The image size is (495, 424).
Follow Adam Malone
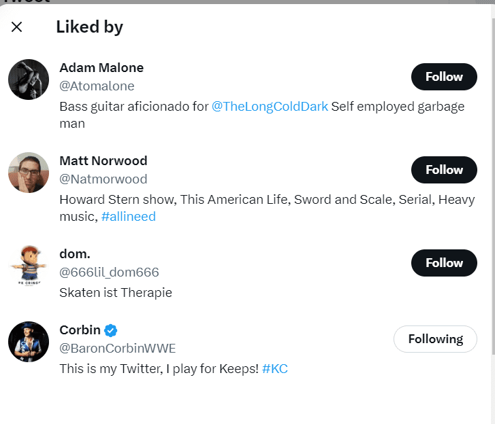point(444,77)
